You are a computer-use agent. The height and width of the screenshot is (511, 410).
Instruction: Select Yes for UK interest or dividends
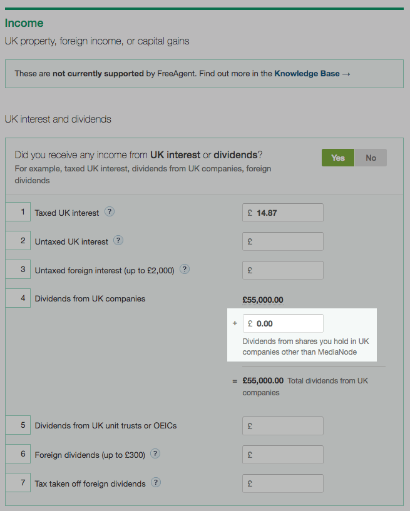pos(338,158)
